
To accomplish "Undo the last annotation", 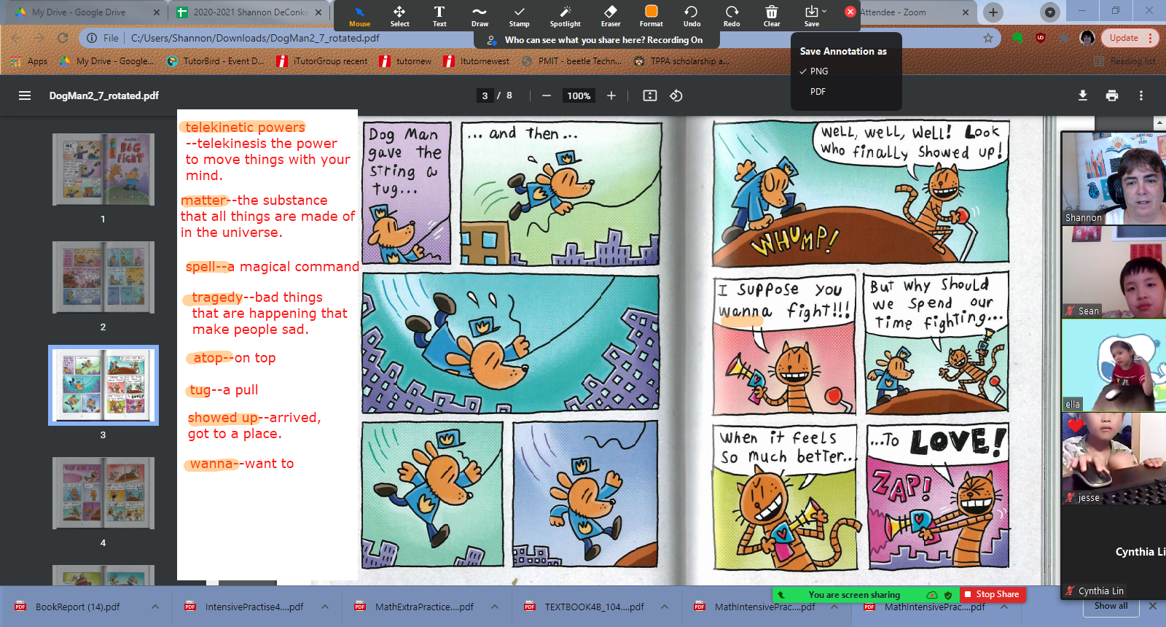I will [692, 16].
